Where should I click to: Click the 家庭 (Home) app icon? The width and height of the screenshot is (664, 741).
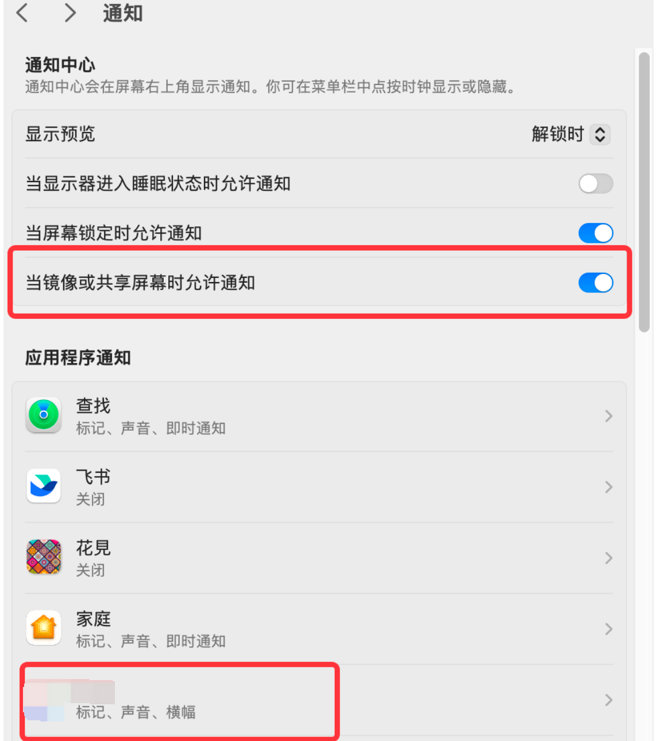pyautogui.click(x=44, y=628)
